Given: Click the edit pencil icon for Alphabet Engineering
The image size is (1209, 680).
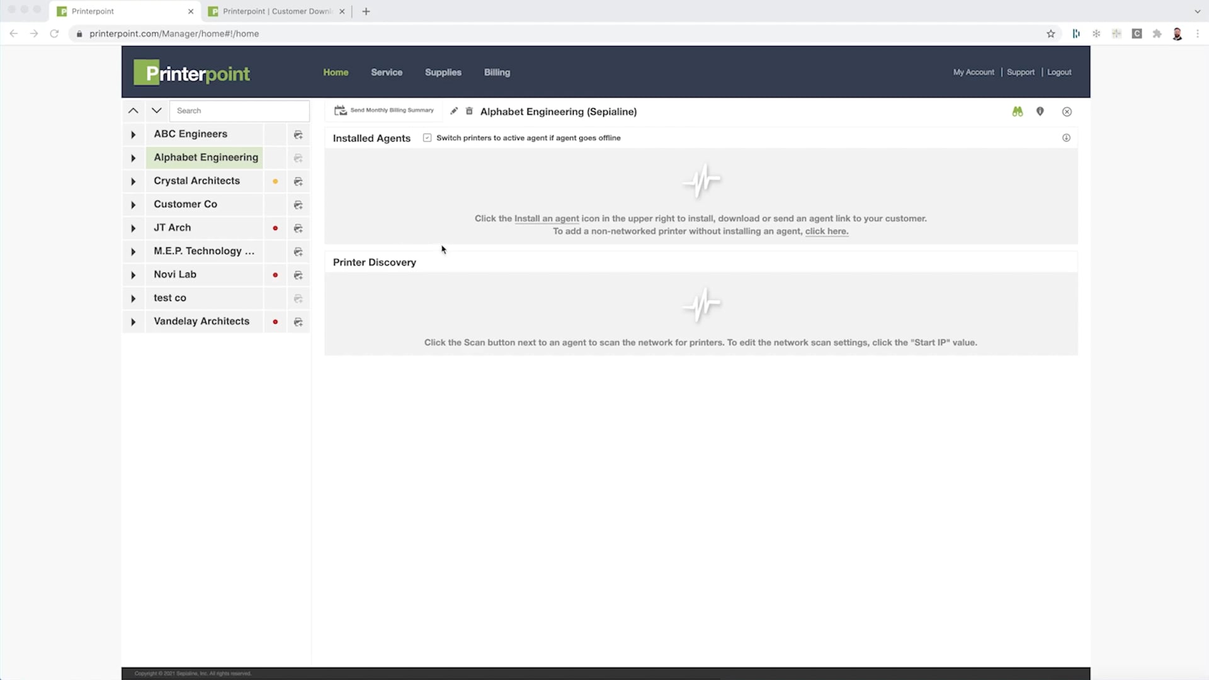Looking at the screenshot, I should (453, 111).
